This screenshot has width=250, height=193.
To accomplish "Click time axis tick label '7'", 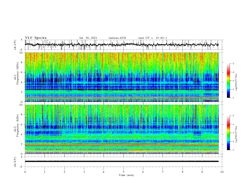I will (x=163, y=172).
